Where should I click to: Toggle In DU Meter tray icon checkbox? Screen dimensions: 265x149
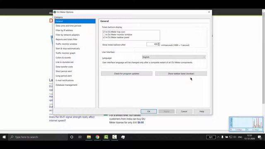click(x=104, y=32)
